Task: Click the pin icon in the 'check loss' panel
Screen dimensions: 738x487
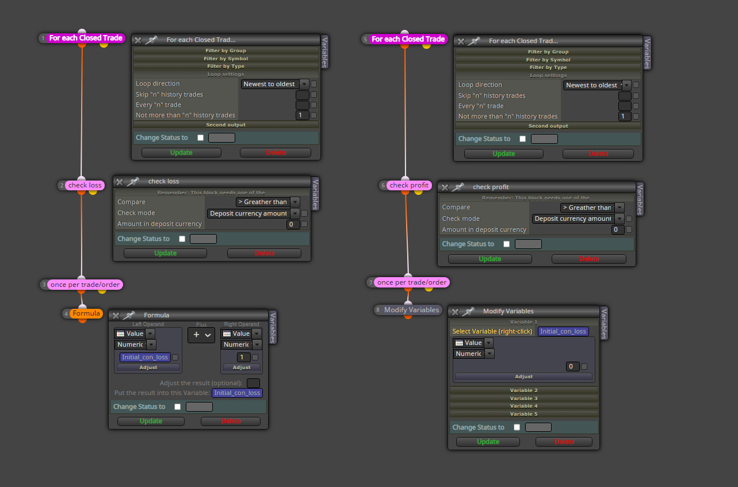Action: [x=133, y=182]
